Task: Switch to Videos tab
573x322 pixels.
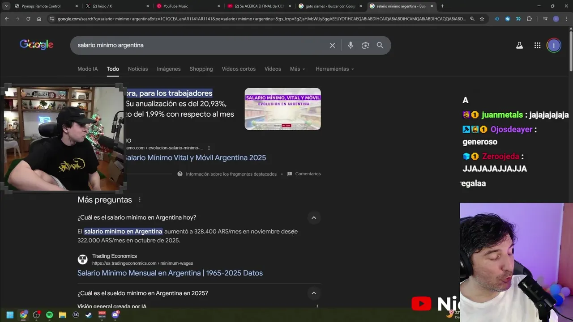Action: pyautogui.click(x=273, y=69)
